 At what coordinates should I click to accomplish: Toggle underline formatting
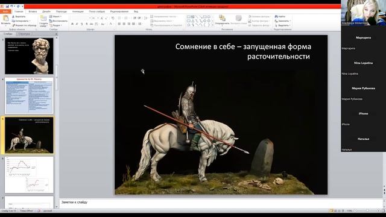point(82,24)
